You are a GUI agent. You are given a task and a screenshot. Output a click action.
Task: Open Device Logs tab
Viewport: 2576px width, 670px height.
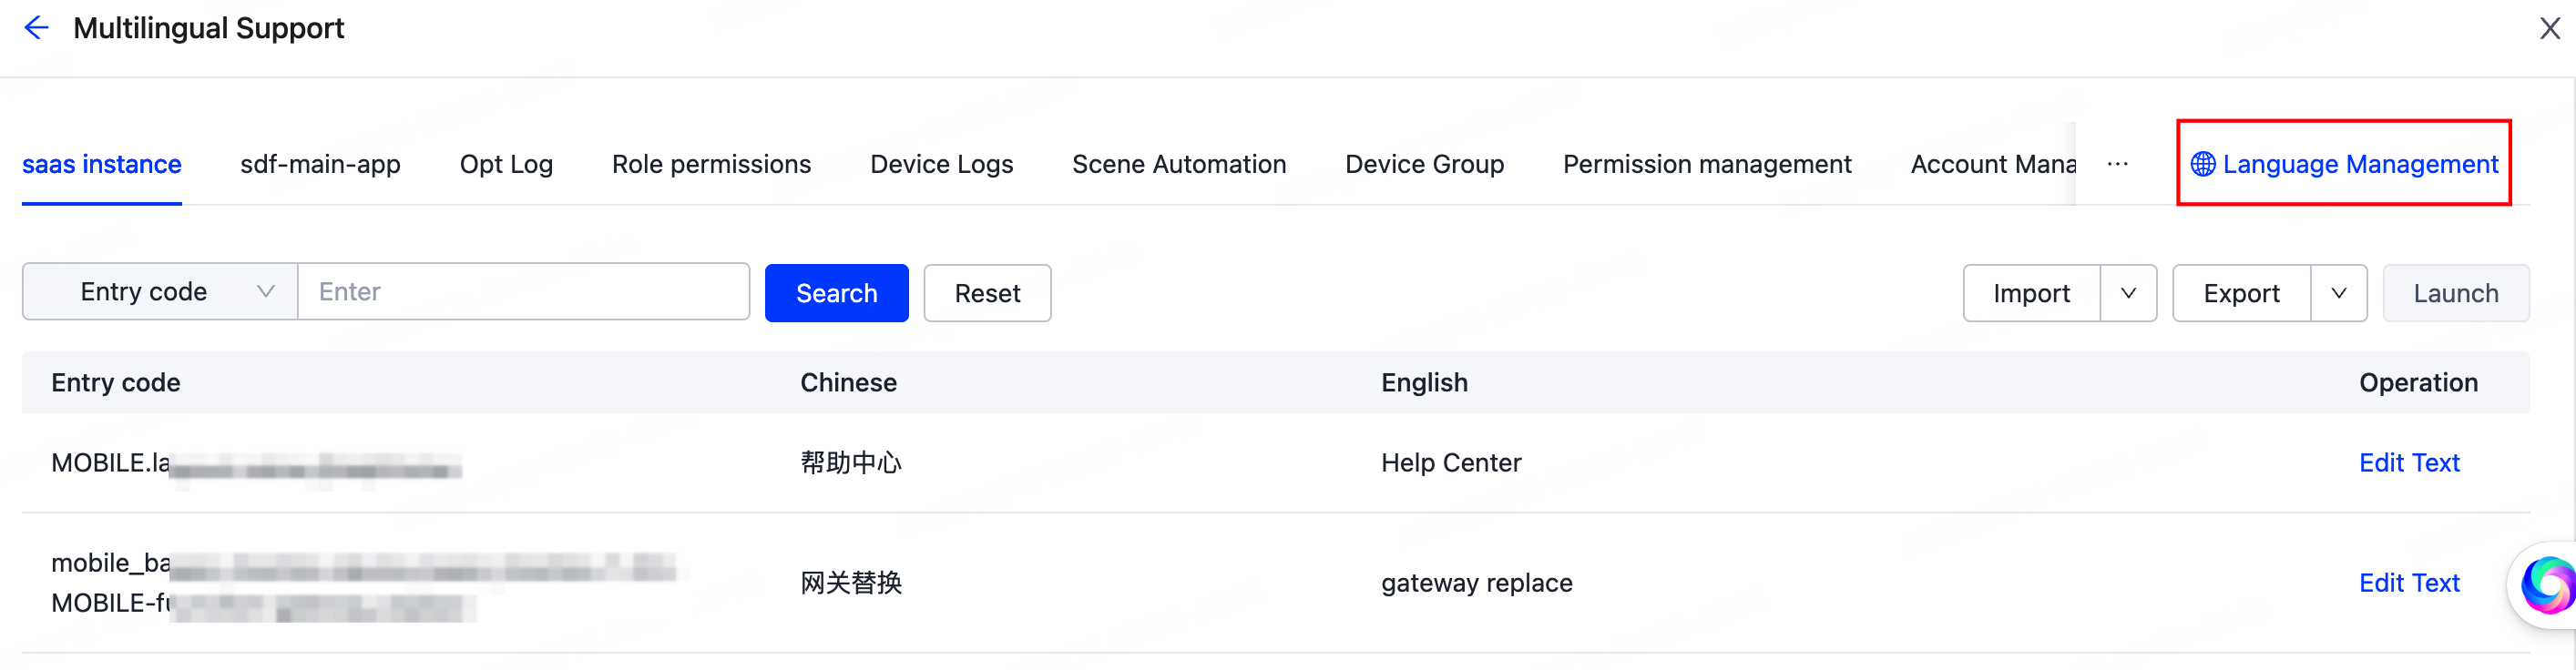[x=941, y=164]
